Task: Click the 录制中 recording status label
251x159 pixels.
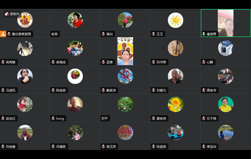Action: (x=15, y=14)
